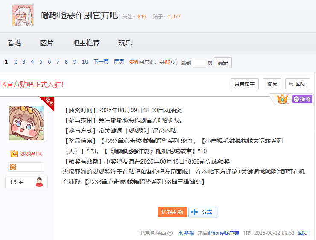
Task: Jump to page 5 of replies
Action: pos(41,62)
